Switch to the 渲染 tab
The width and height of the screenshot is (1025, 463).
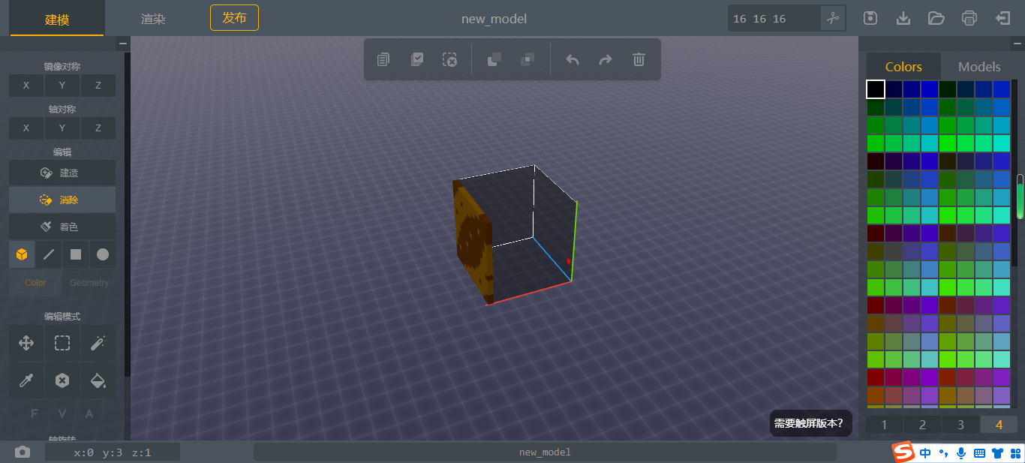(x=153, y=19)
